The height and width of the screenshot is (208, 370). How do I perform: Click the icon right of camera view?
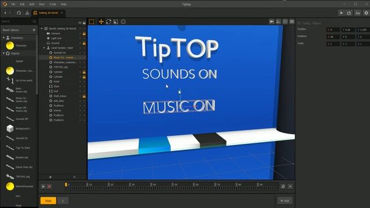click(x=279, y=22)
